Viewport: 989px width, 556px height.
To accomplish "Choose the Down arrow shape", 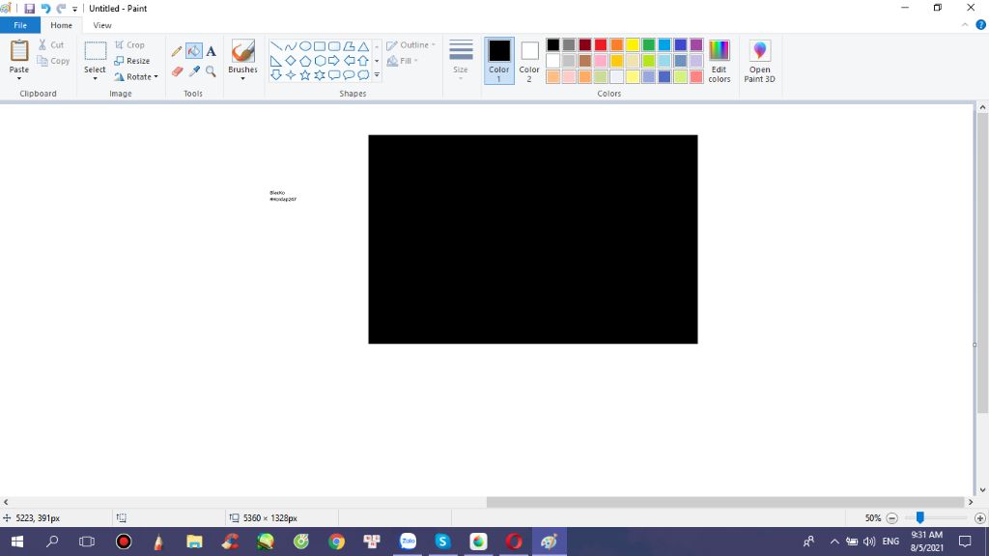I will click(x=276, y=75).
